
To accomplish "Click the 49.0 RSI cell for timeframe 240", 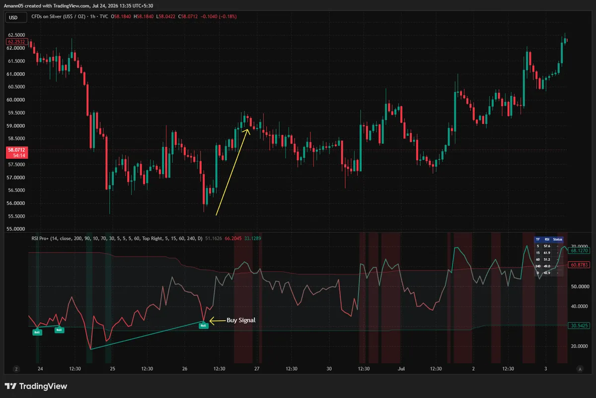I will 547,266.
